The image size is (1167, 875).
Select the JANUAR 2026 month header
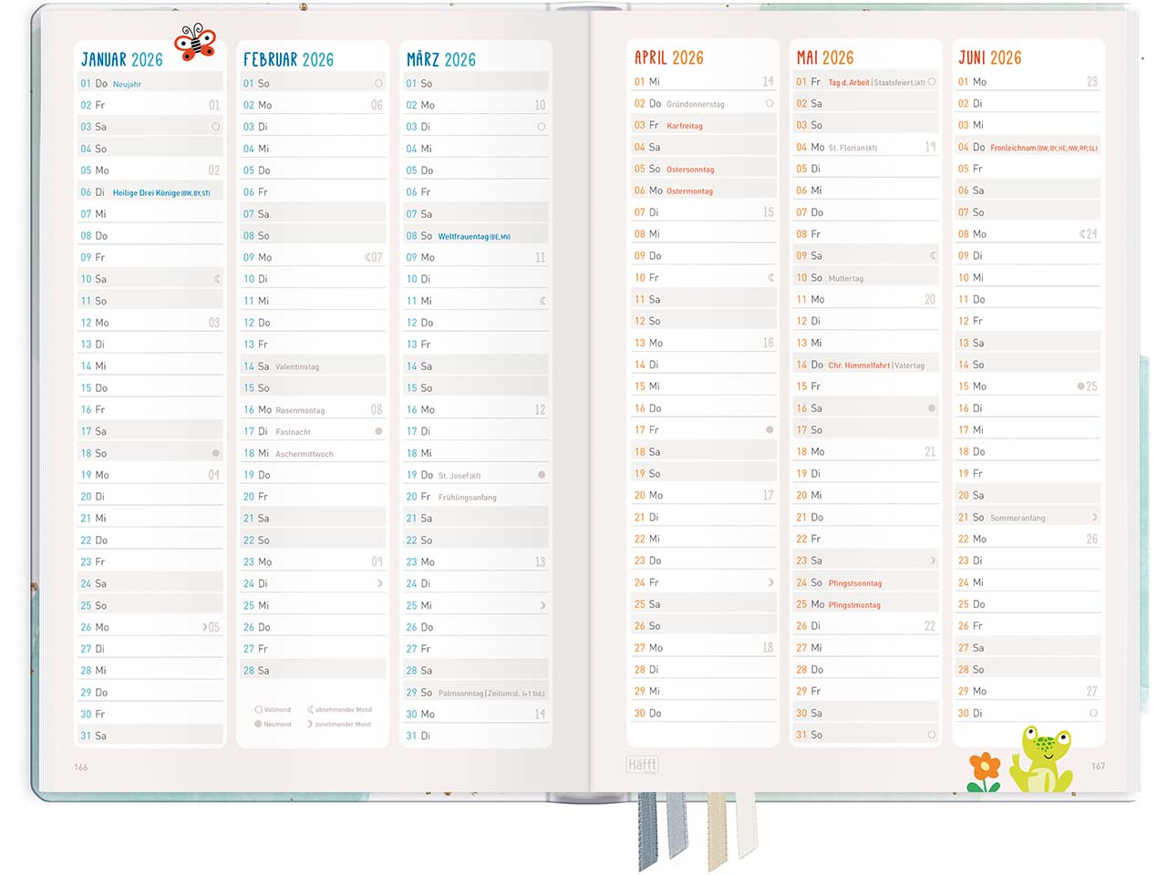tap(122, 60)
